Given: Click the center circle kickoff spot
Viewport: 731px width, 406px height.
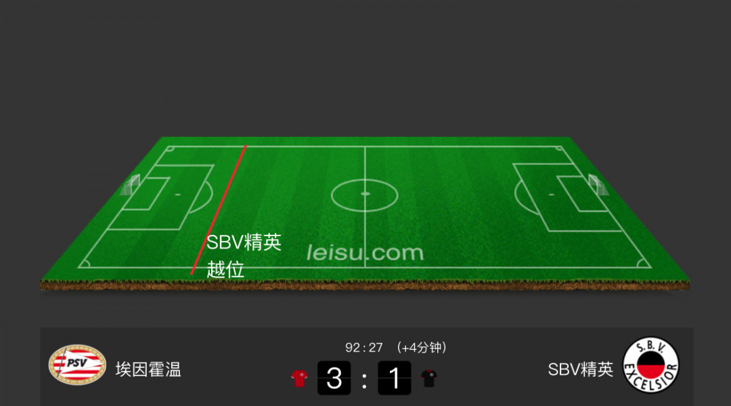Looking at the screenshot, I should click(365, 194).
